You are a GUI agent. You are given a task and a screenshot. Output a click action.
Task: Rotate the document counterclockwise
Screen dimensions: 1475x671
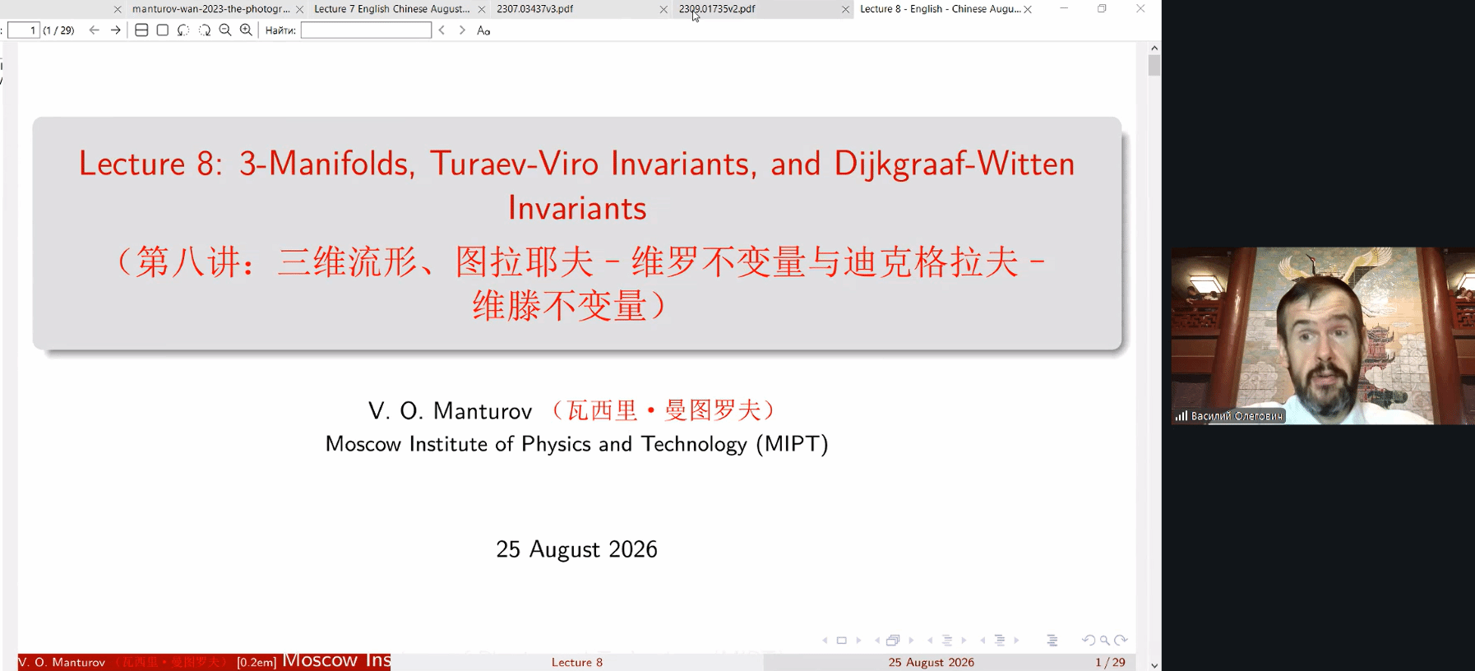pos(183,30)
